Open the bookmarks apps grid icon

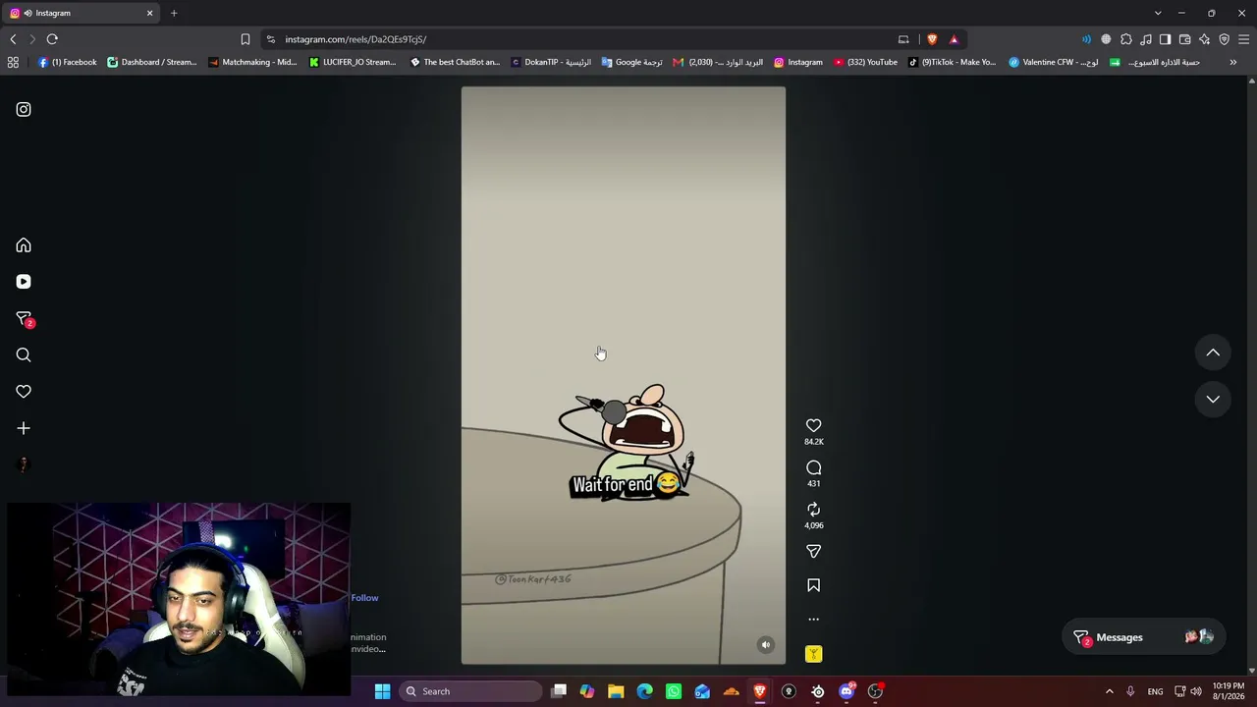pyautogui.click(x=13, y=62)
